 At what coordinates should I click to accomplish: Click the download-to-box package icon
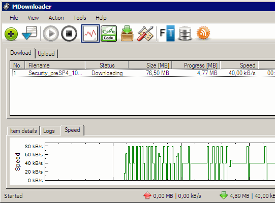point(127,33)
